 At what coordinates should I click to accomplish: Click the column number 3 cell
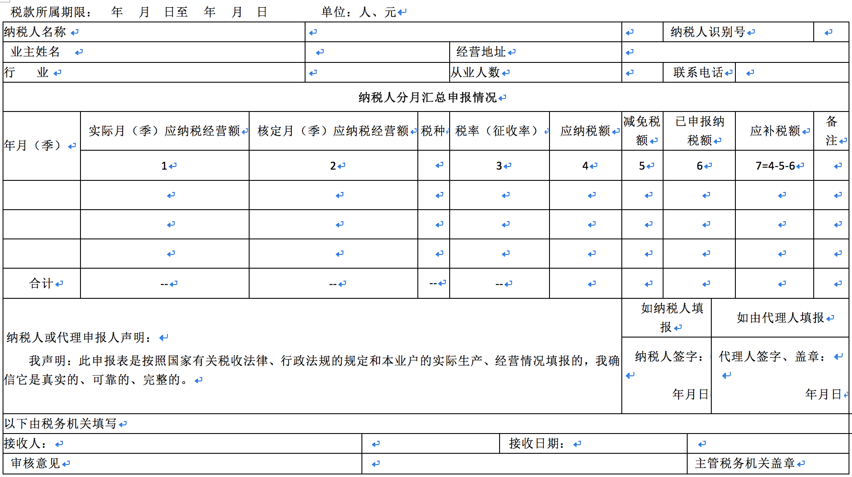click(500, 166)
